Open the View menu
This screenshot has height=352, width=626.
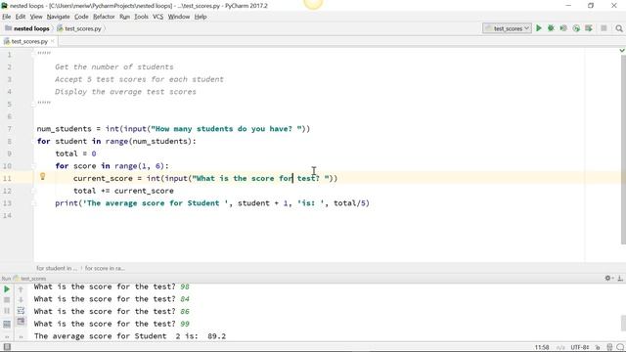[36, 17]
